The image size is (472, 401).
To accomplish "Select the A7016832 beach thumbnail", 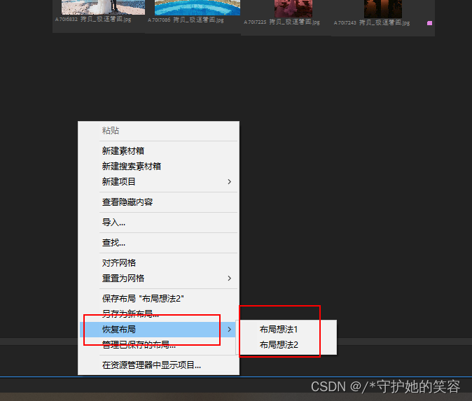I will point(103,7).
